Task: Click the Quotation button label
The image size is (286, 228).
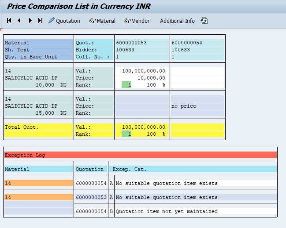Action: [68, 21]
